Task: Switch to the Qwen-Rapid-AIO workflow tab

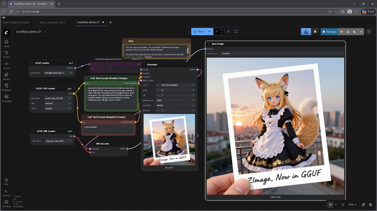Action: [x=20, y=22]
